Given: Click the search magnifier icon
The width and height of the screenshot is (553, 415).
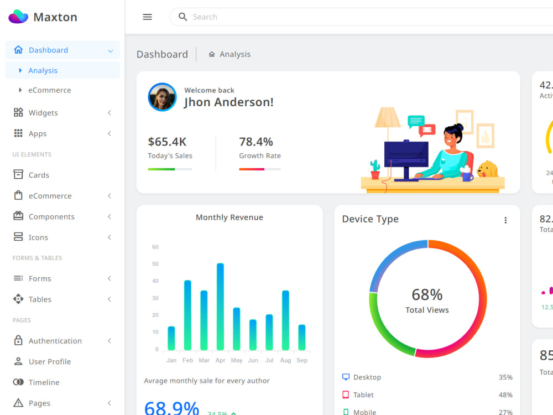Looking at the screenshot, I should click(182, 17).
